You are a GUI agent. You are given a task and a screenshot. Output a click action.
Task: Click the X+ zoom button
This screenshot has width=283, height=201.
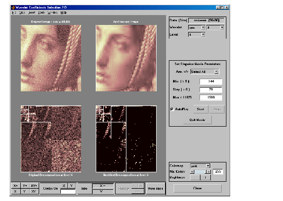point(16,185)
